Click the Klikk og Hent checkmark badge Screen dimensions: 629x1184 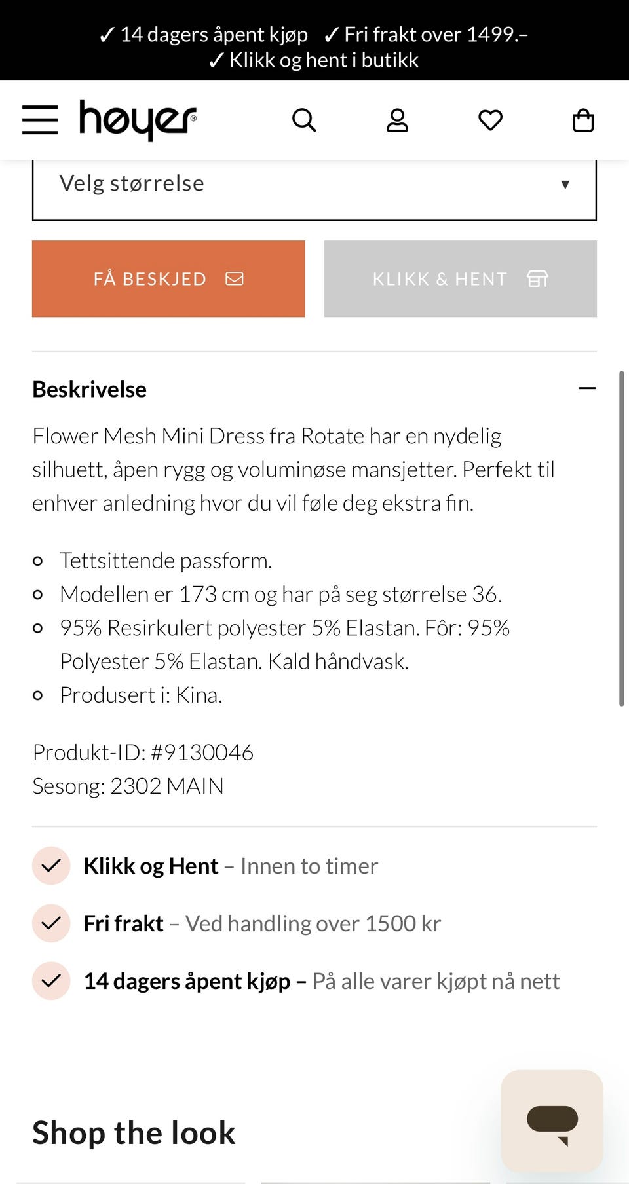pos(51,866)
